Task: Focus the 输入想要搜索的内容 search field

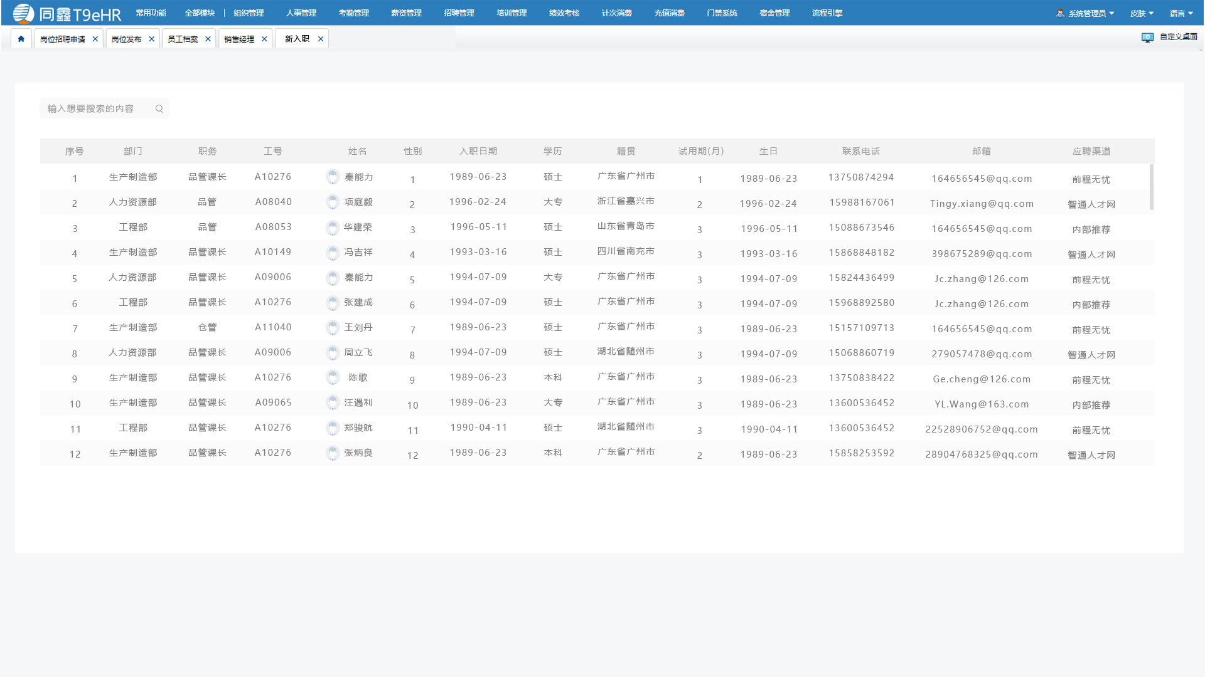Action: click(x=104, y=108)
